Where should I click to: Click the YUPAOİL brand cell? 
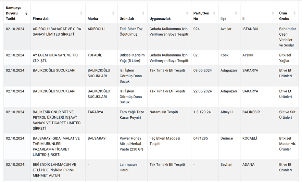pos(95,55)
